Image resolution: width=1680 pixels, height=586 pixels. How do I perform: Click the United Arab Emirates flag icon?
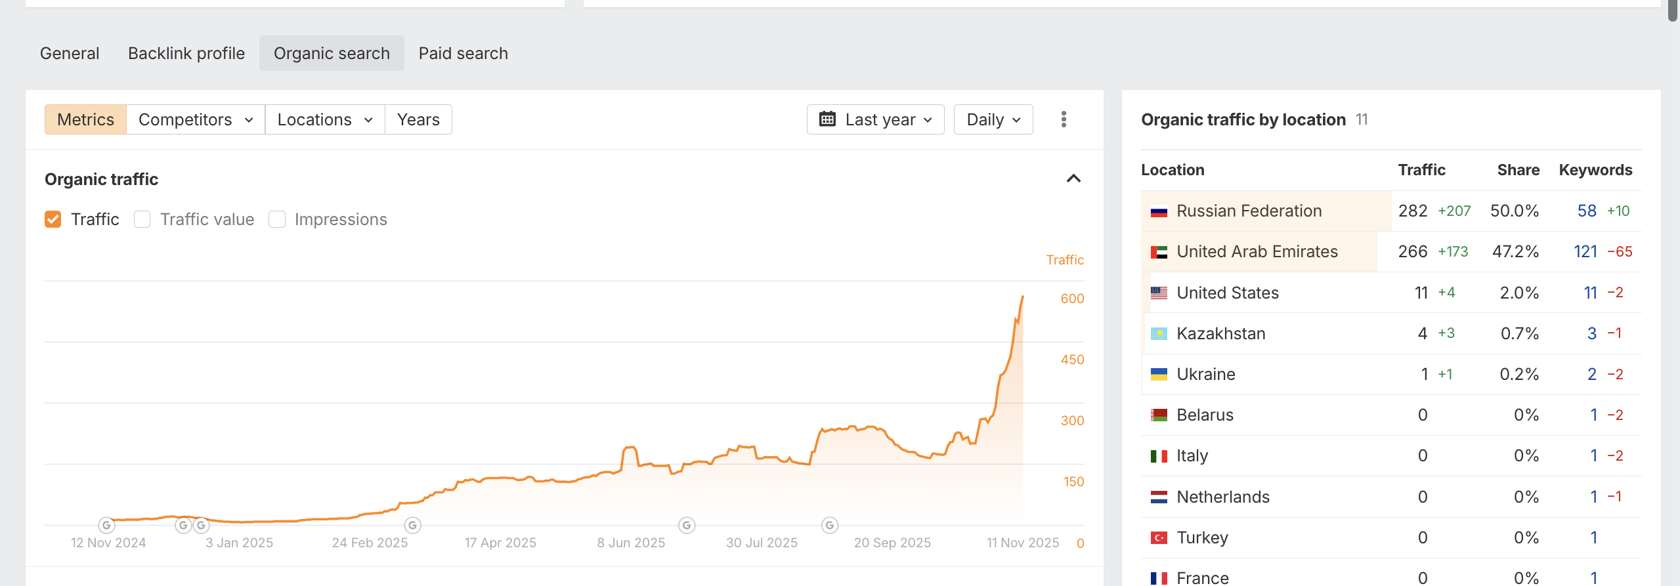(x=1159, y=252)
